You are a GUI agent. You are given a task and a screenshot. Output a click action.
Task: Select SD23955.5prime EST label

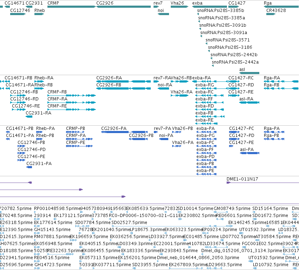point(150,265)
